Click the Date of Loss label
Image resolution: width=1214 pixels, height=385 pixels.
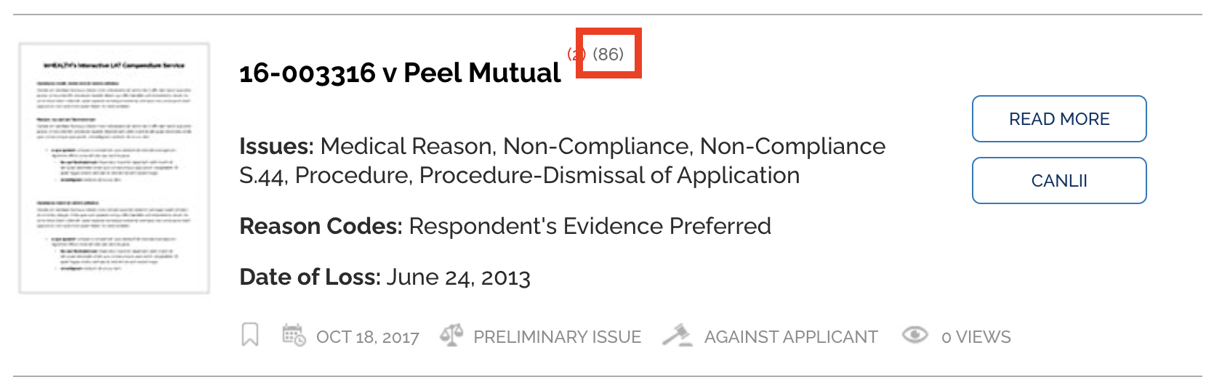coord(310,277)
